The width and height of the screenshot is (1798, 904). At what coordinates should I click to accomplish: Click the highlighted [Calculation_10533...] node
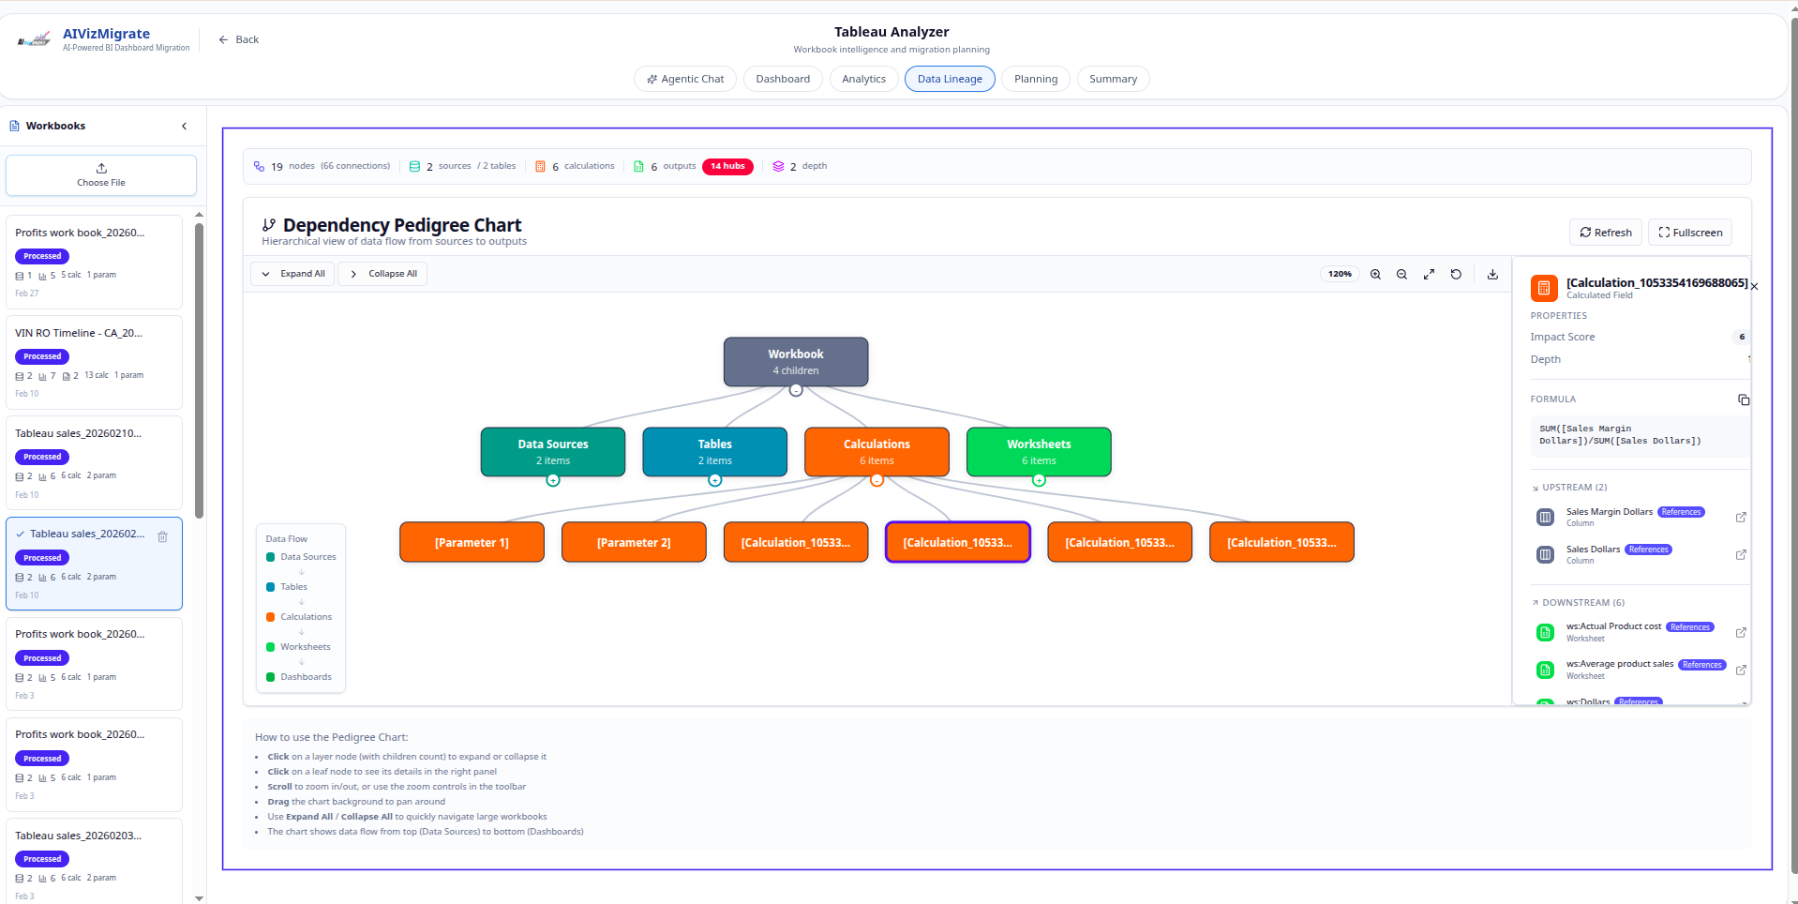pyautogui.click(x=957, y=542)
